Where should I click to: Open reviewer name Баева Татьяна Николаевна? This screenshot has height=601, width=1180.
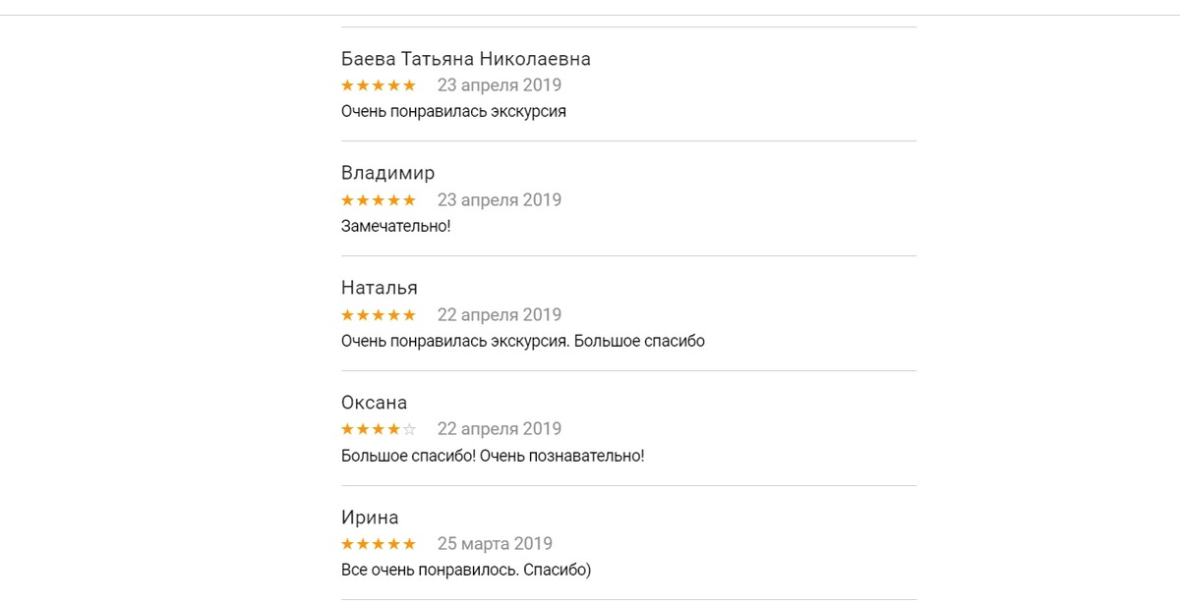465,59
